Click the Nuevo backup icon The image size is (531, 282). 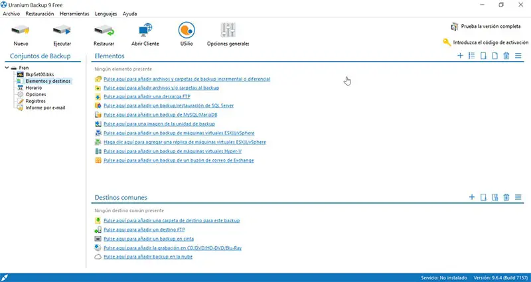(x=21, y=31)
